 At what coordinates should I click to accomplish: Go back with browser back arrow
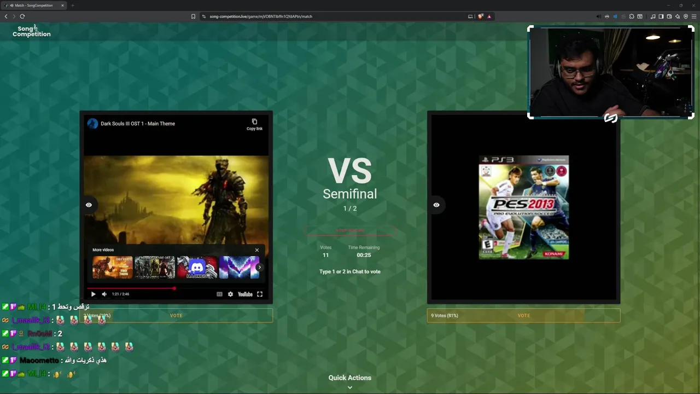[6, 16]
